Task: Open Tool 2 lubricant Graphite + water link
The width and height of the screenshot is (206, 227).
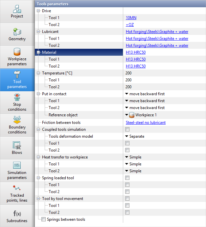Action: click(x=157, y=45)
